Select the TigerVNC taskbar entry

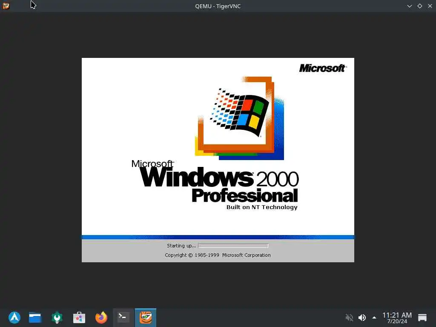point(146,317)
